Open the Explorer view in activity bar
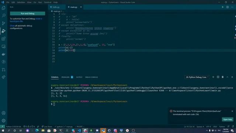The image size is (236, 133). 3,8
